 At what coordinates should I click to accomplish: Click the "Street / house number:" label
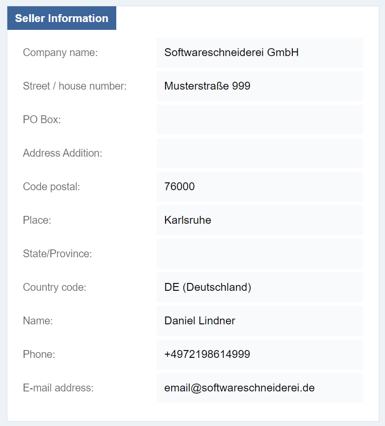point(75,86)
